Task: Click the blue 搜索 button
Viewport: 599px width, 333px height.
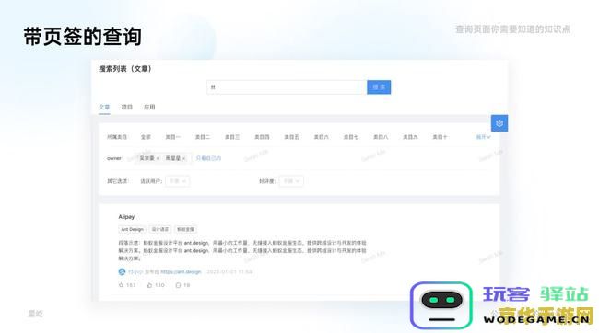Action: coord(379,87)
